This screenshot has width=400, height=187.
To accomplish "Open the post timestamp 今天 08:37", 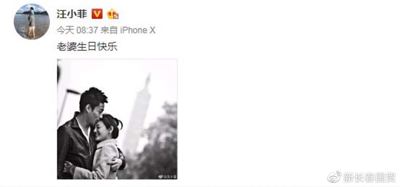I will coord(77,30).
